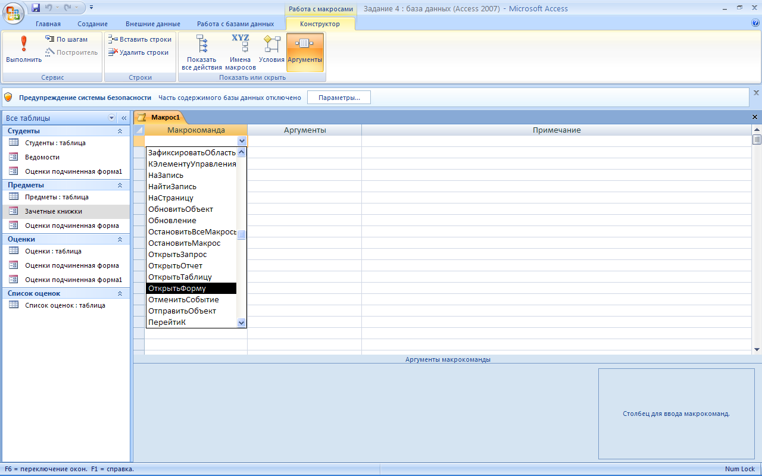
Task: Choose ОтправитьОбъект from the list
Action: click(191, 311)
